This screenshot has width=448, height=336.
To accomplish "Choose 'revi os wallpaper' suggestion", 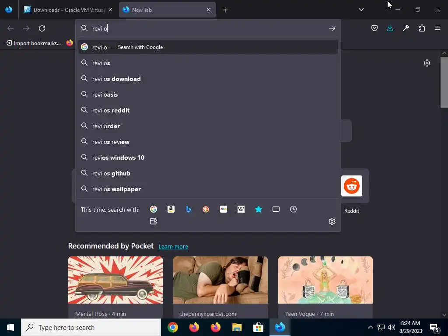I will (208, 189).
